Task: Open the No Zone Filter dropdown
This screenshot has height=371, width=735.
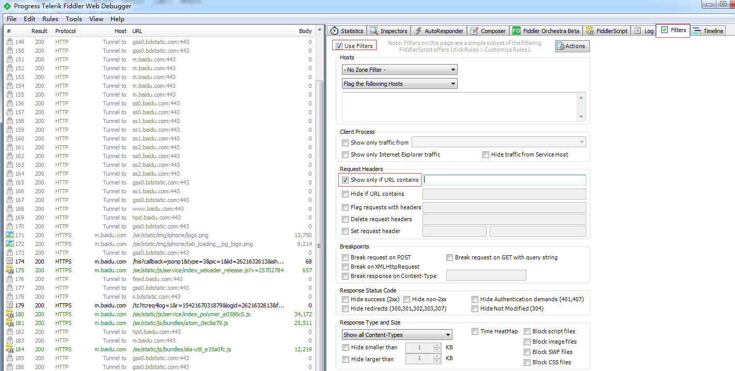Action: (x=400, y=70)
